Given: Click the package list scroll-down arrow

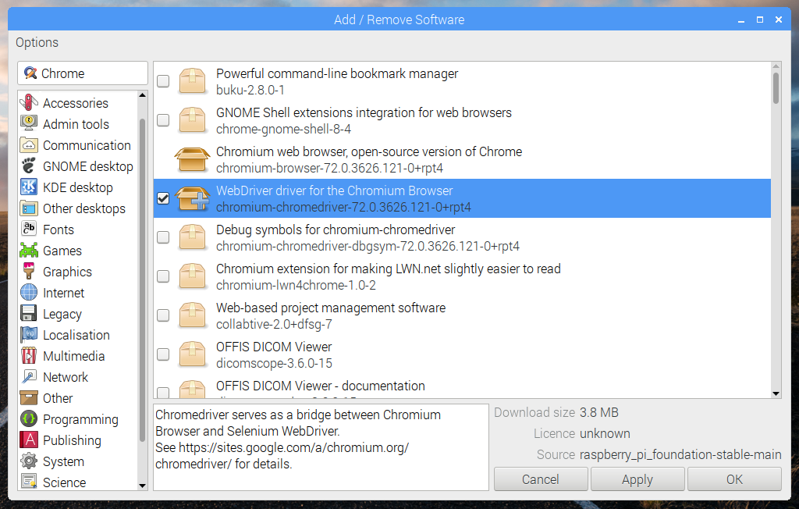Looking at the screenshot, I should (x=776, y=393).
